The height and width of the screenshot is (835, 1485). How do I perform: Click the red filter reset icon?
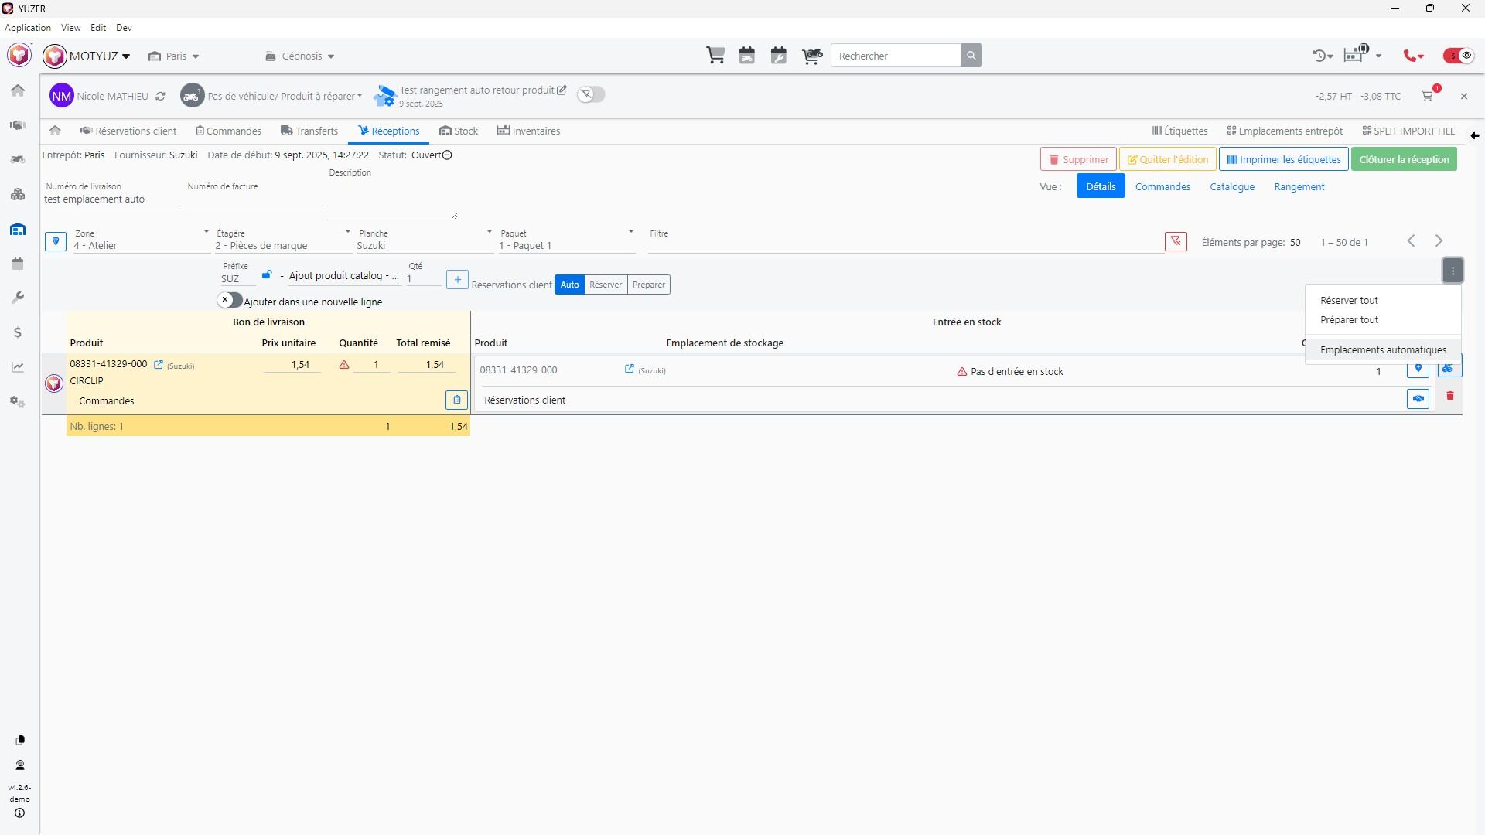(1176, 241)
